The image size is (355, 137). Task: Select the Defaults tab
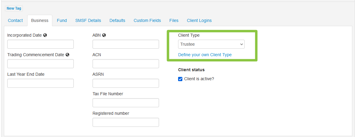[117, 20]
